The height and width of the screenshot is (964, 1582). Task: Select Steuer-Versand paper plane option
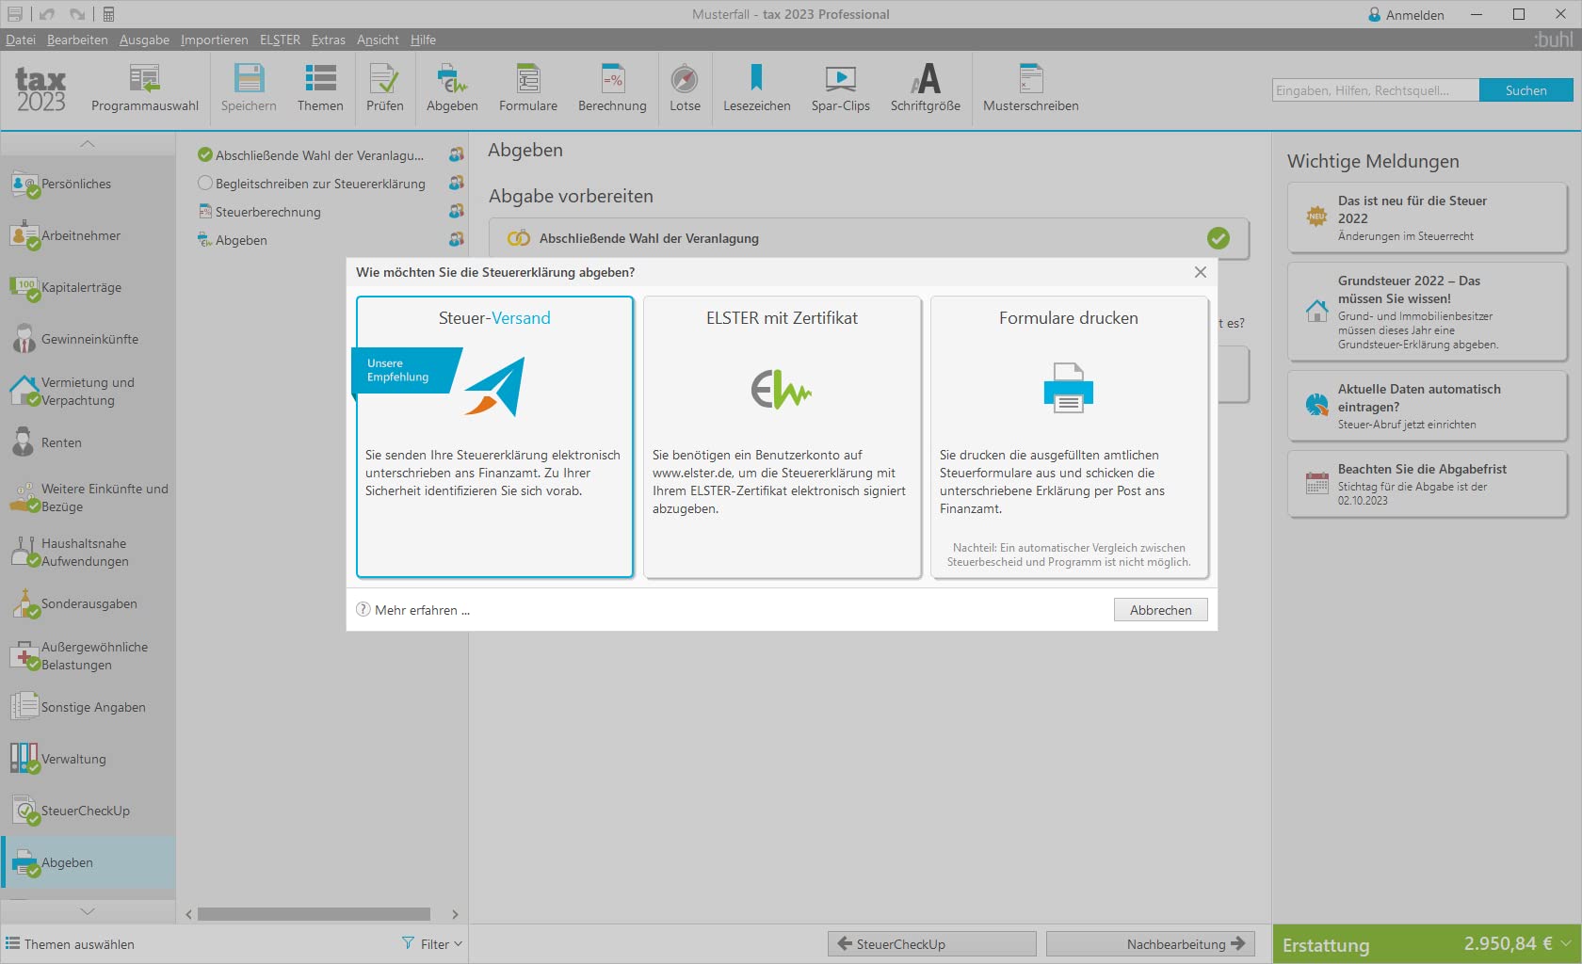[494, 437]
